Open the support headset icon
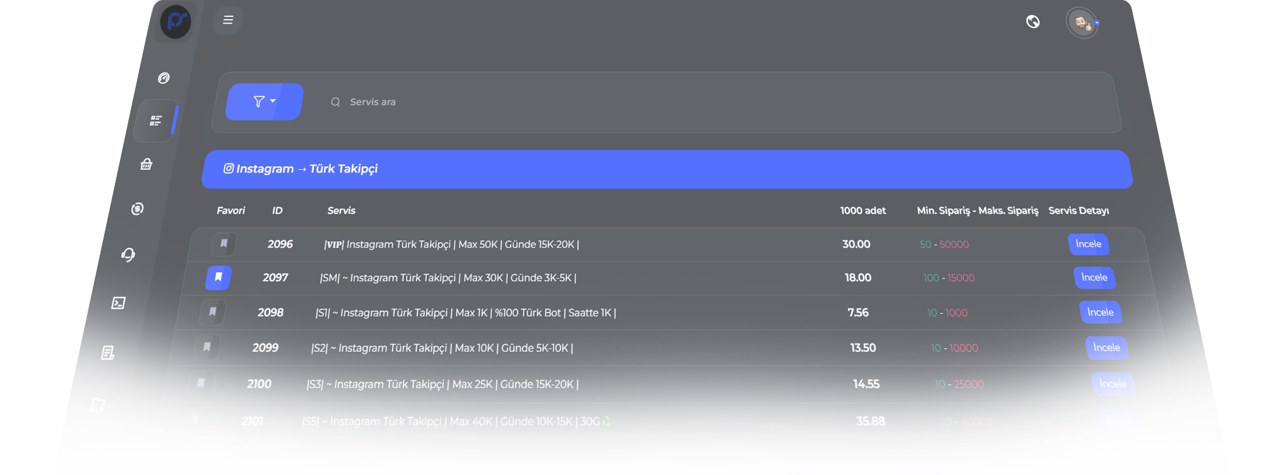Screen dimensions: 1283x475 [128, 255]
